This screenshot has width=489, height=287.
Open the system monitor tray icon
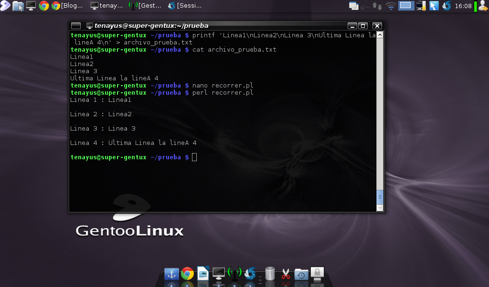click(x=421, y=6)
